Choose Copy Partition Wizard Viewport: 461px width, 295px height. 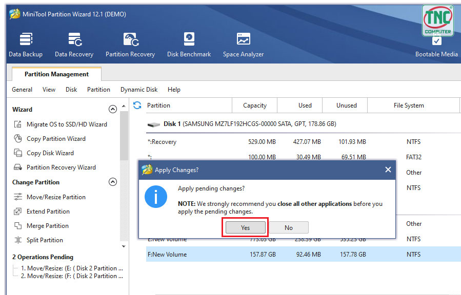56,139
